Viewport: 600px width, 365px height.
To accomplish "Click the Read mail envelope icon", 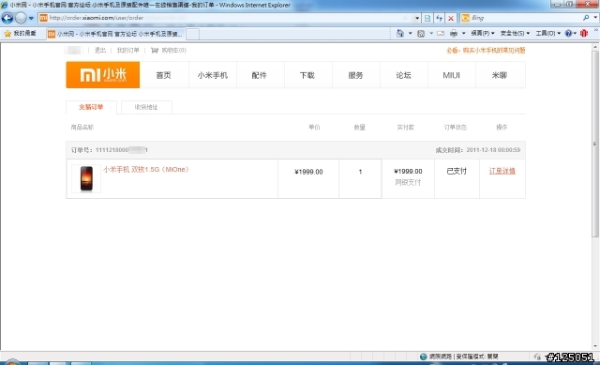I will 441,34.
